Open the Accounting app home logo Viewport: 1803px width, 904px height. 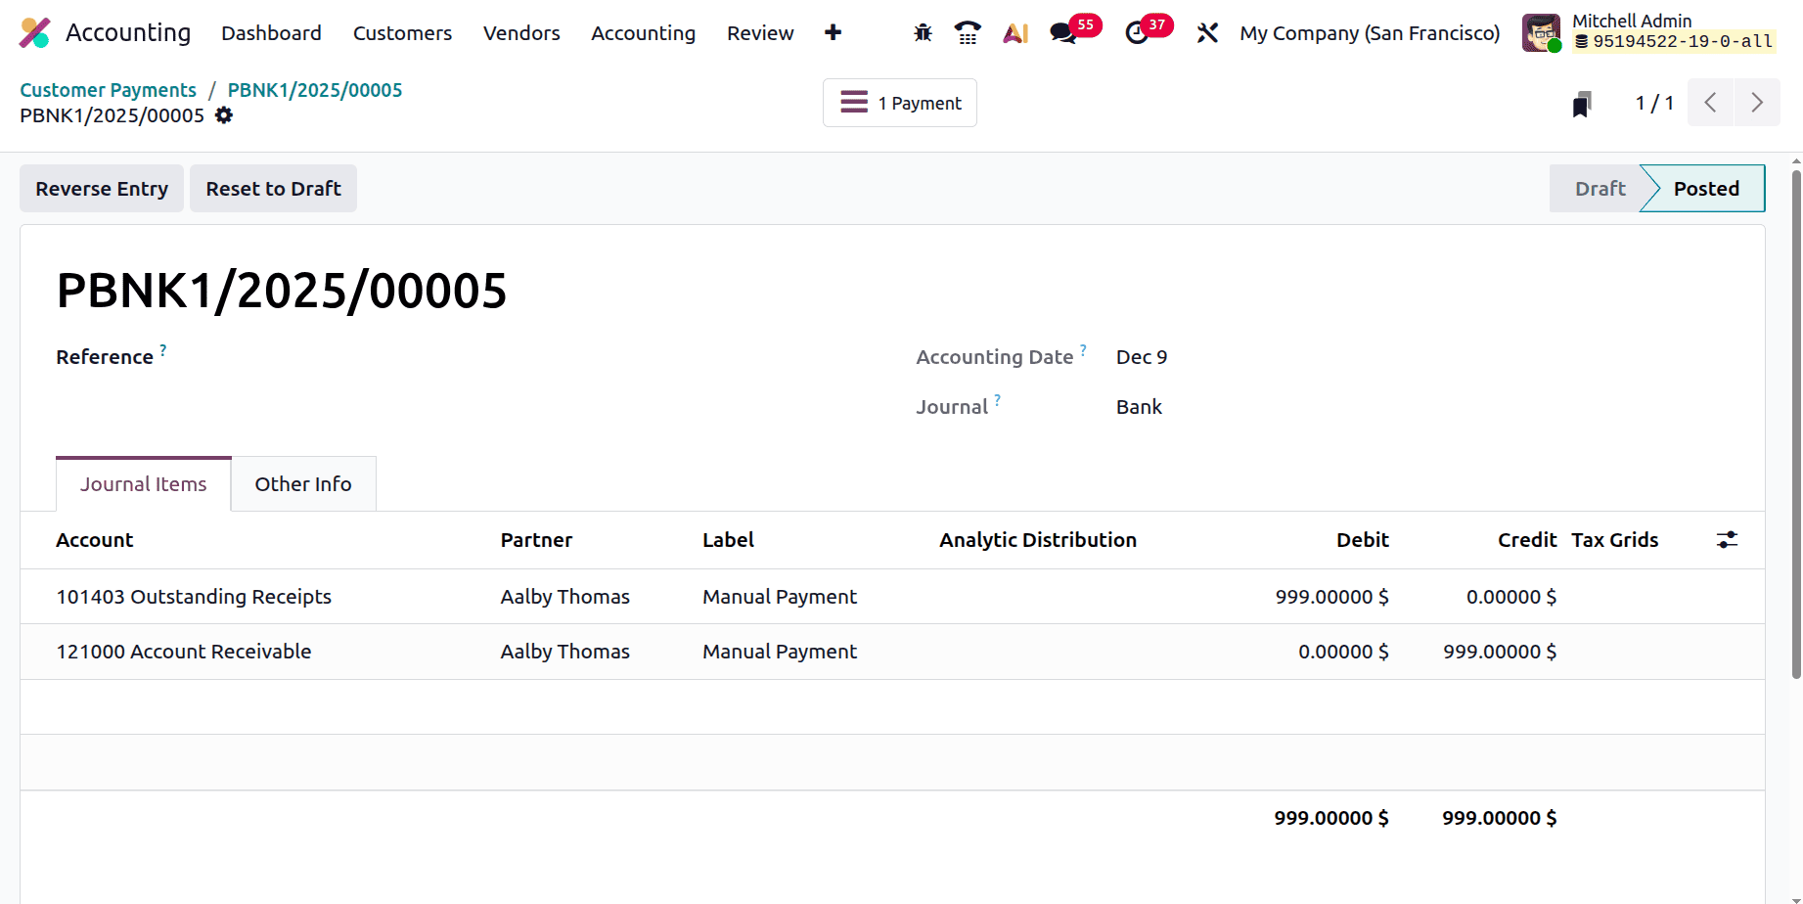(x=35, y=33)
